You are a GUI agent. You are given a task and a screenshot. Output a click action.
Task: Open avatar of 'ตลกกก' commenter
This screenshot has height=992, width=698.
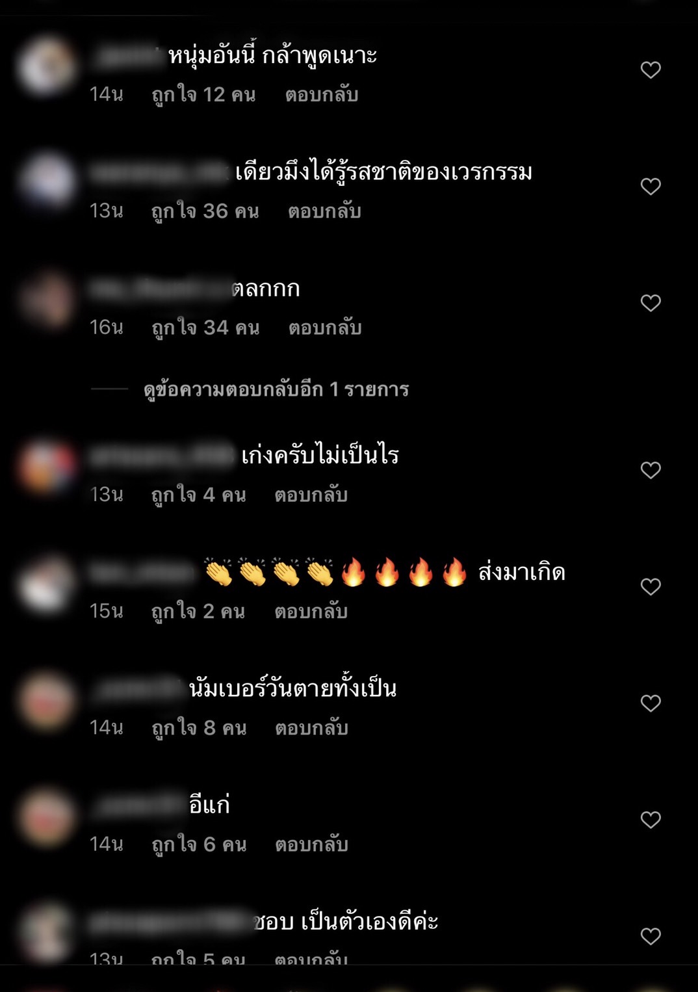pos(46,300)
